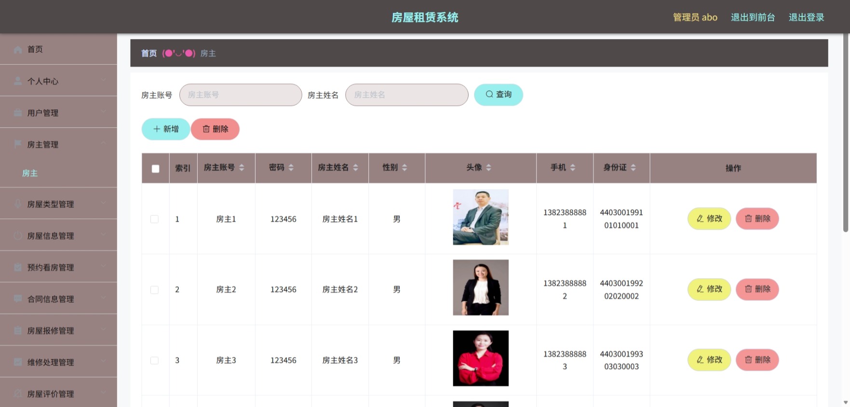Viewport: 850px width, 407px height.
Task: Open 首页 in the sidebar menu
Action: click(x=58, y=49)
